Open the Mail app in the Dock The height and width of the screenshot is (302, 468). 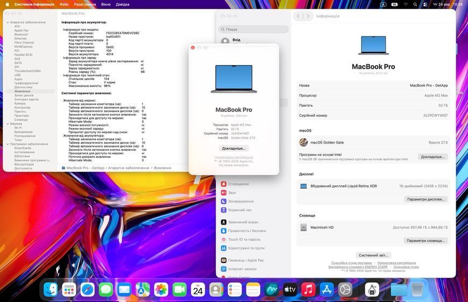124,290
